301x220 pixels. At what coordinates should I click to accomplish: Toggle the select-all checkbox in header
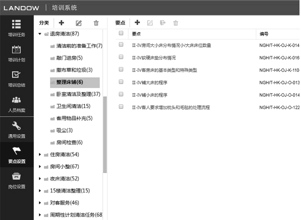(x=121, y=33)
